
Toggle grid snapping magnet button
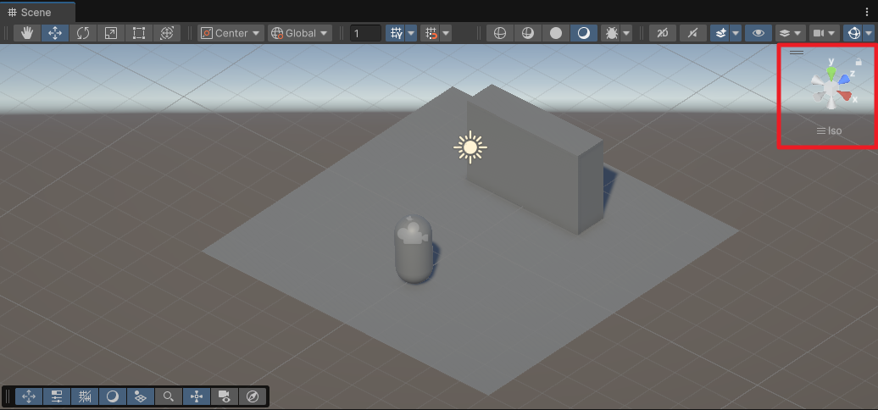[431, 33]
